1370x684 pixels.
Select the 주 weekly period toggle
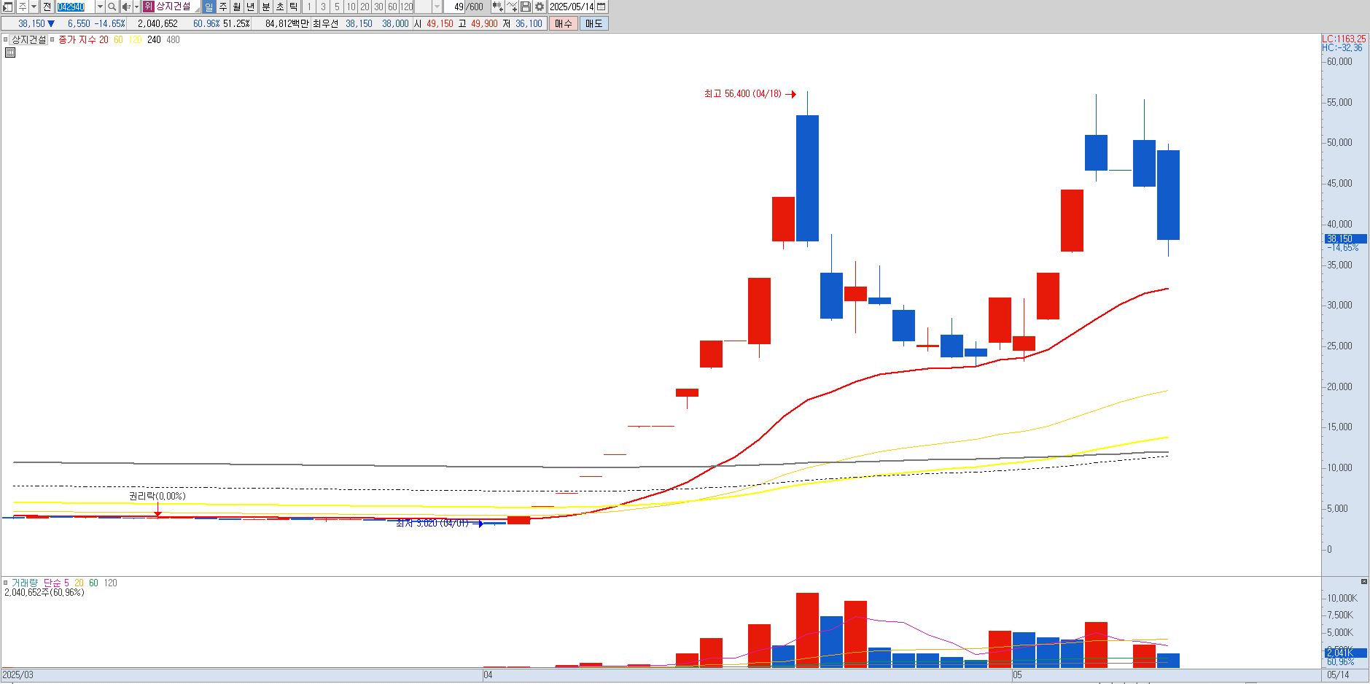(x=223, y=7)
